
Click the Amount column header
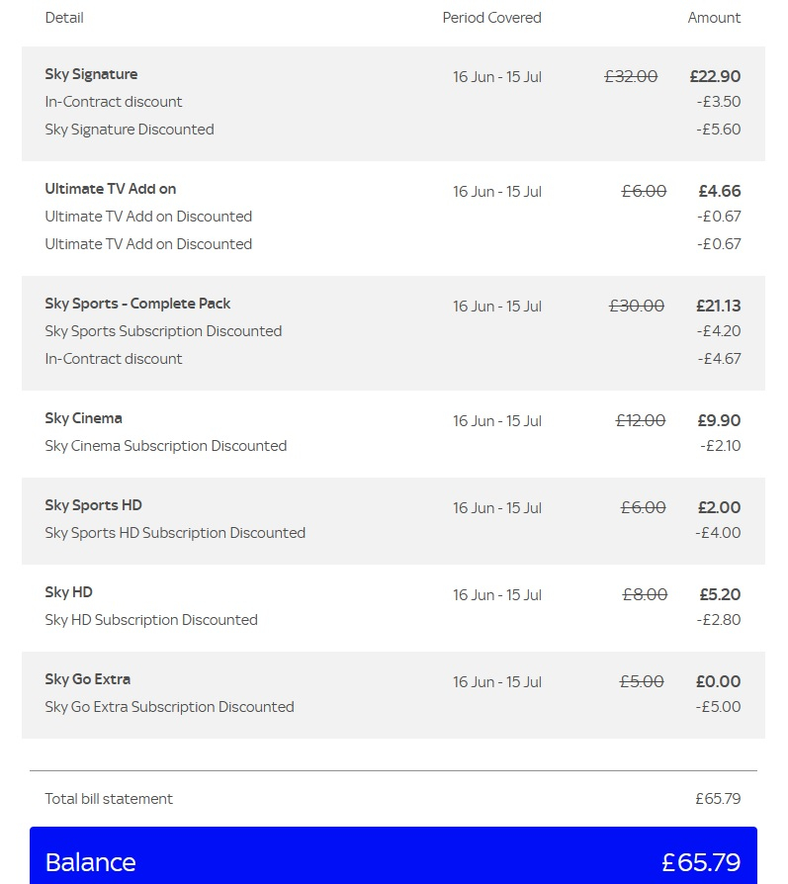pos(714,18)
